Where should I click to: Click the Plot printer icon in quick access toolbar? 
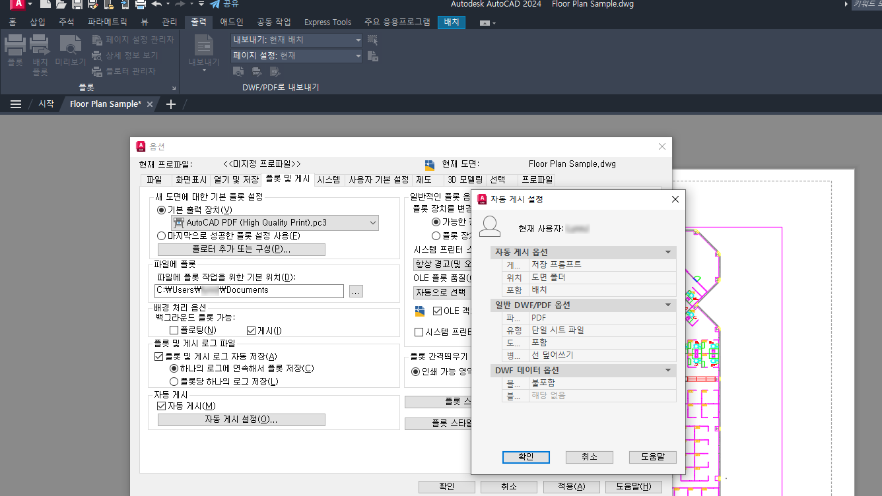coord(140,4)
